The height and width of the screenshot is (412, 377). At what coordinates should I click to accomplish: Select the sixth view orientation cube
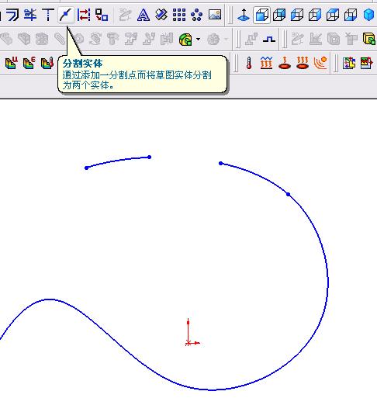[351, 15]
